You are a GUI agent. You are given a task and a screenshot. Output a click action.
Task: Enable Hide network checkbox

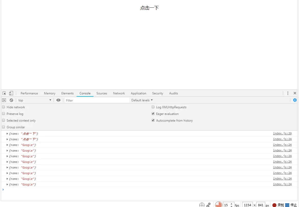click(x=3, y=107)
